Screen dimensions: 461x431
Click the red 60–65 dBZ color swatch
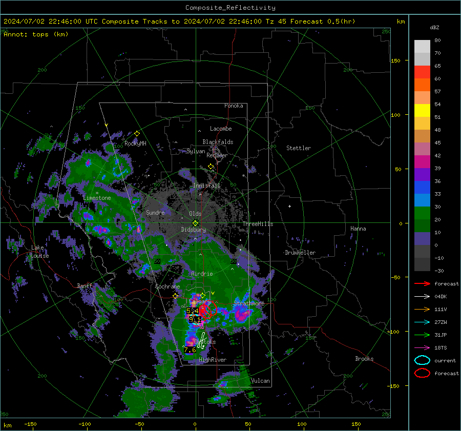(422, 72)
